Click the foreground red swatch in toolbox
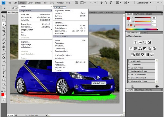 click(x=3, y=95)
